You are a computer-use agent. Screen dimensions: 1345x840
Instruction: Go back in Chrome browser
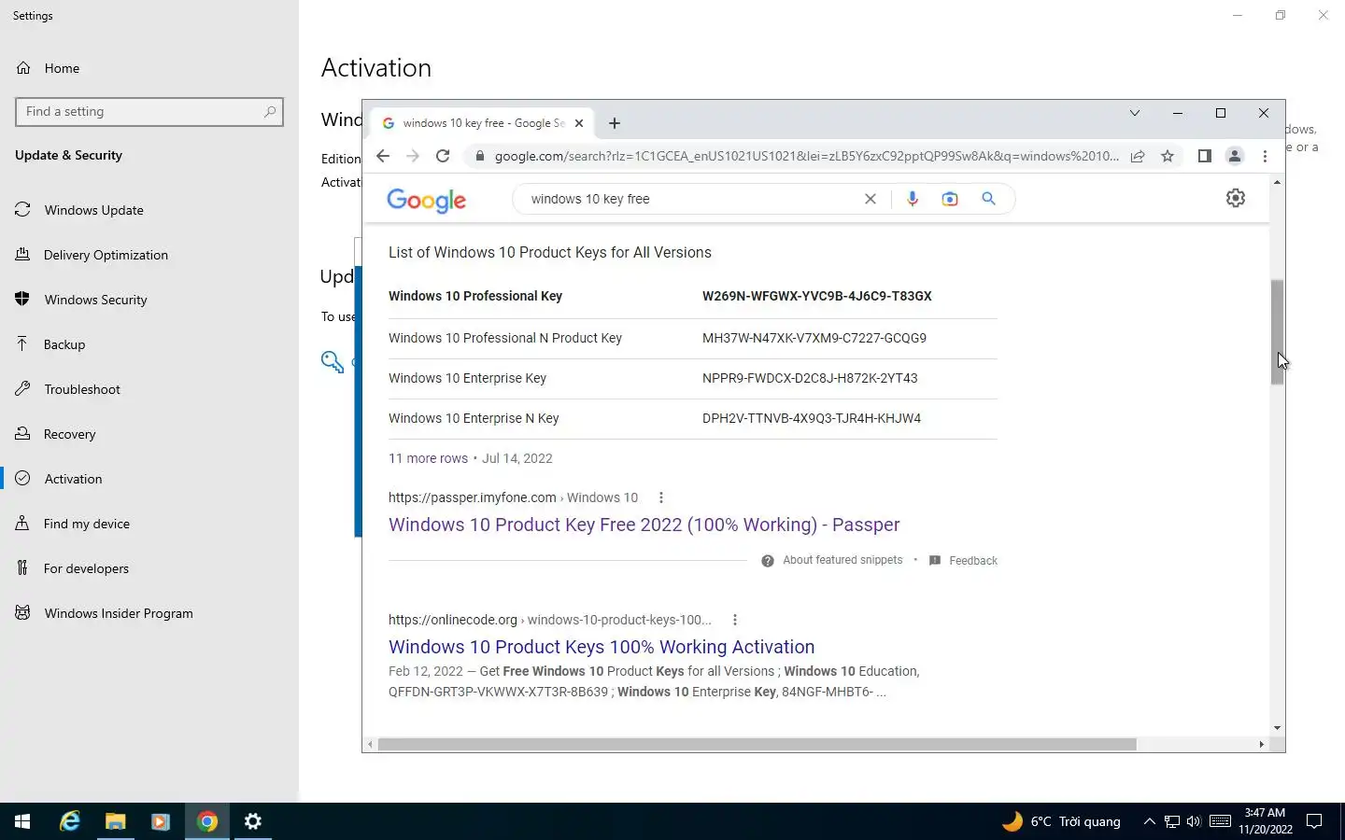click(383, 156)
